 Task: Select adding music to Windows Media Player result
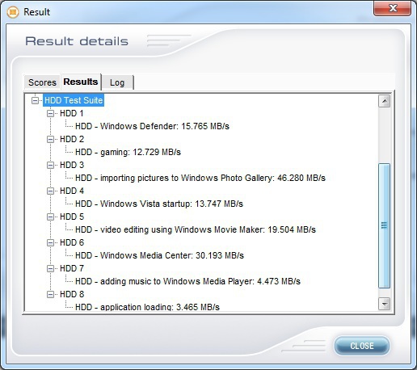click(x=187, y=281)
